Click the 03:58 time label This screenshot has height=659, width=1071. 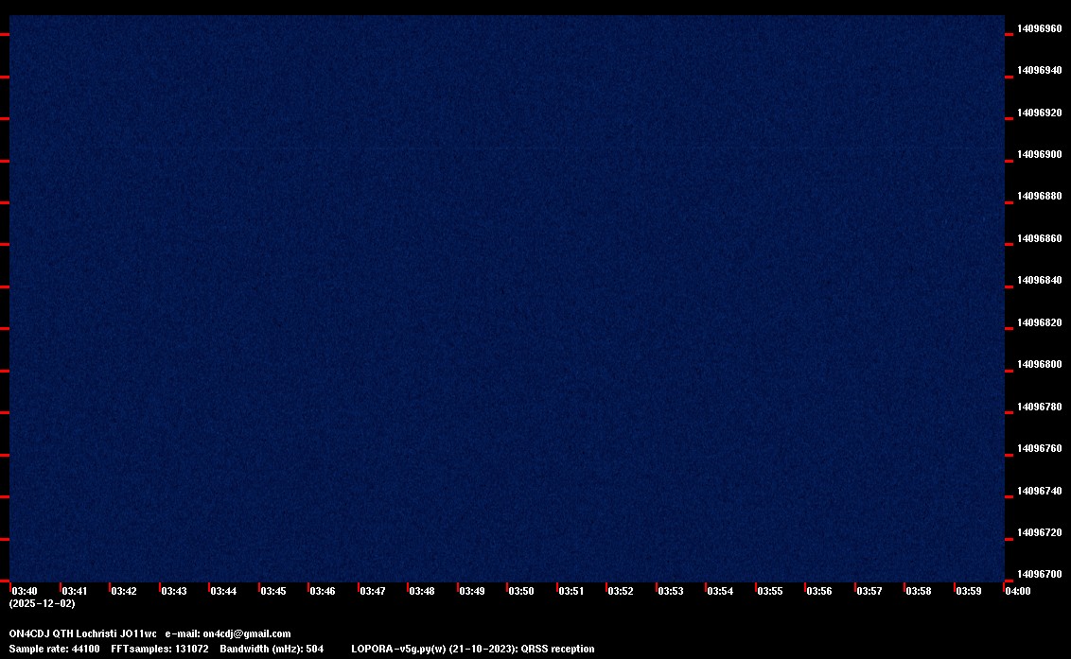(918, 591)
